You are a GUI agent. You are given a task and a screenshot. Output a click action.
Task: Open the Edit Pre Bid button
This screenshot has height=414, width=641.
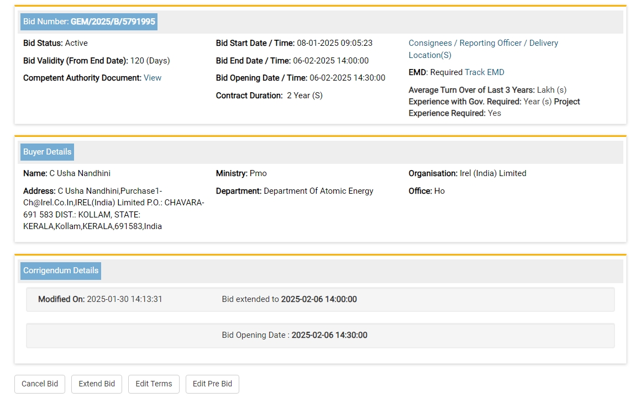pyautogui.click(x=212, y=384)
